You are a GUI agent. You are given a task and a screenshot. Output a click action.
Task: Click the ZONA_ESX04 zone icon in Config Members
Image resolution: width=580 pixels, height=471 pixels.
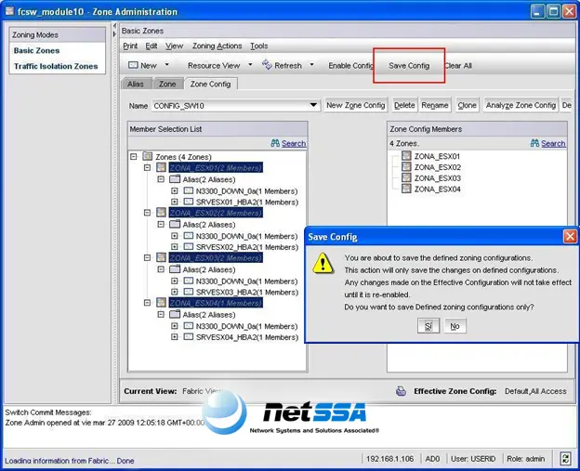click(x=406, y=189)
